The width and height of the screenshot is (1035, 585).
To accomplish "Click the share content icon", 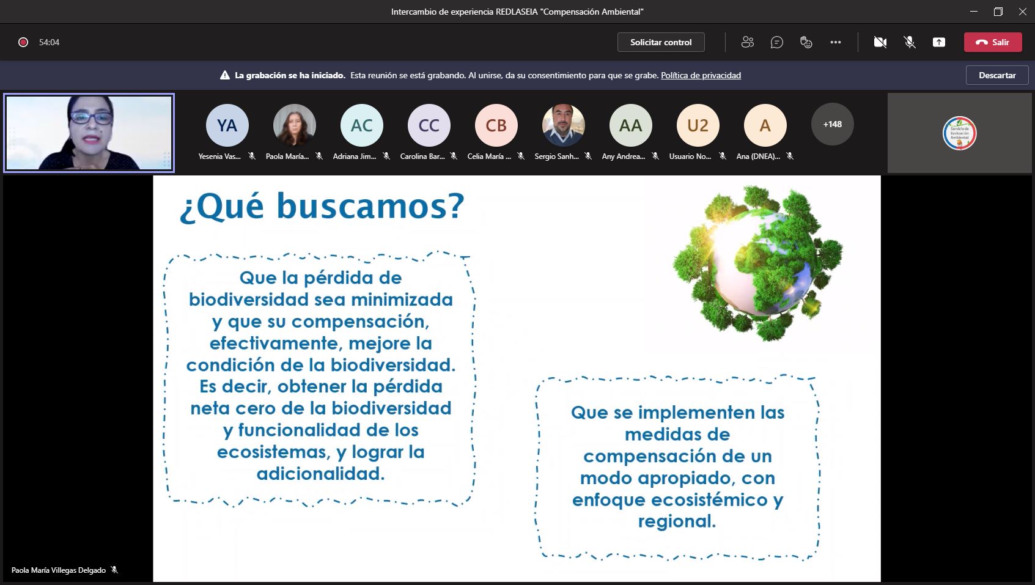I will (938, 42).
